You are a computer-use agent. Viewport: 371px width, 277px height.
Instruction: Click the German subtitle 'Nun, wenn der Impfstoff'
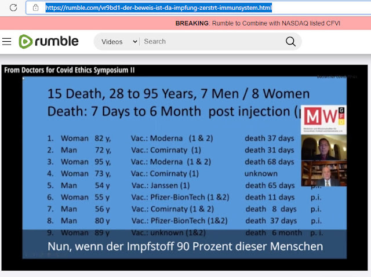coord(185,246)
